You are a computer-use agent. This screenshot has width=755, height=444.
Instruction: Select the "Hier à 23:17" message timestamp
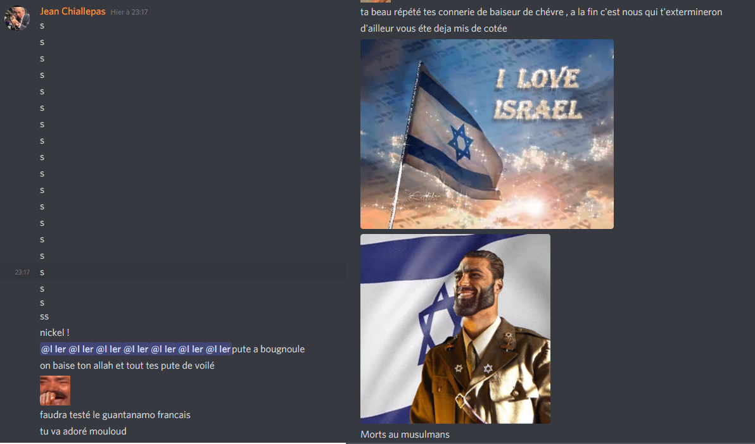pyautogui.click(x=129, y=12)
